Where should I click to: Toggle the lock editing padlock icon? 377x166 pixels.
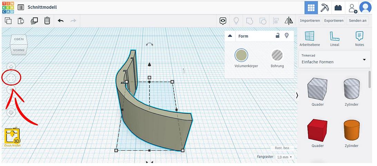[x=277, y=36]
